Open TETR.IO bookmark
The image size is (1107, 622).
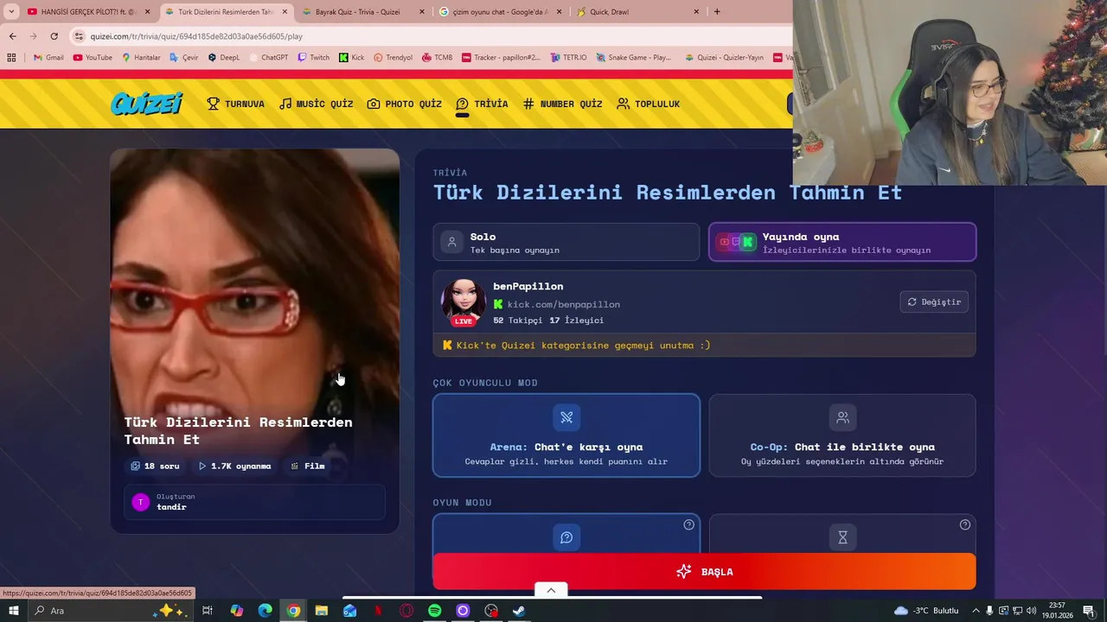pos(568,58)
